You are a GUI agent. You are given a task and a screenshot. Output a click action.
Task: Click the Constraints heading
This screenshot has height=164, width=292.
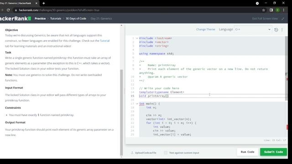point(13,108)
